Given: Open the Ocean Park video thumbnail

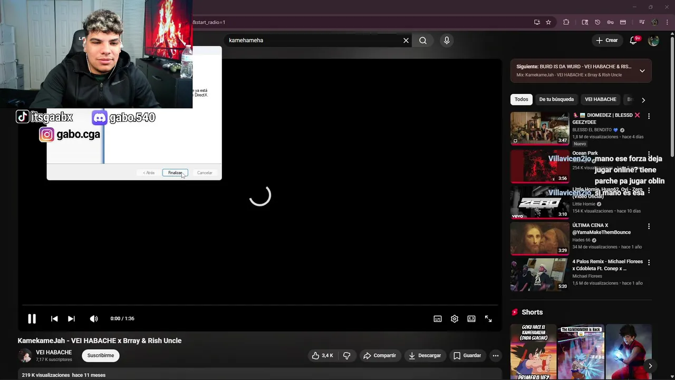Looking at the screenshot, I should 539,166.
